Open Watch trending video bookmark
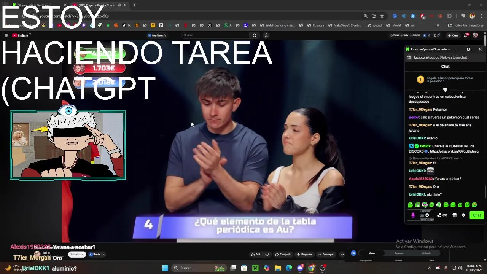This screenshot has width=487, height=274. click(278, 25)
